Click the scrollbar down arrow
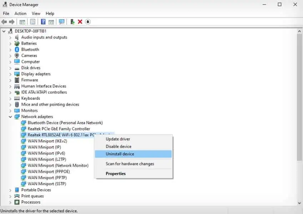Screen dimensions: 303x214 [299, 203]
